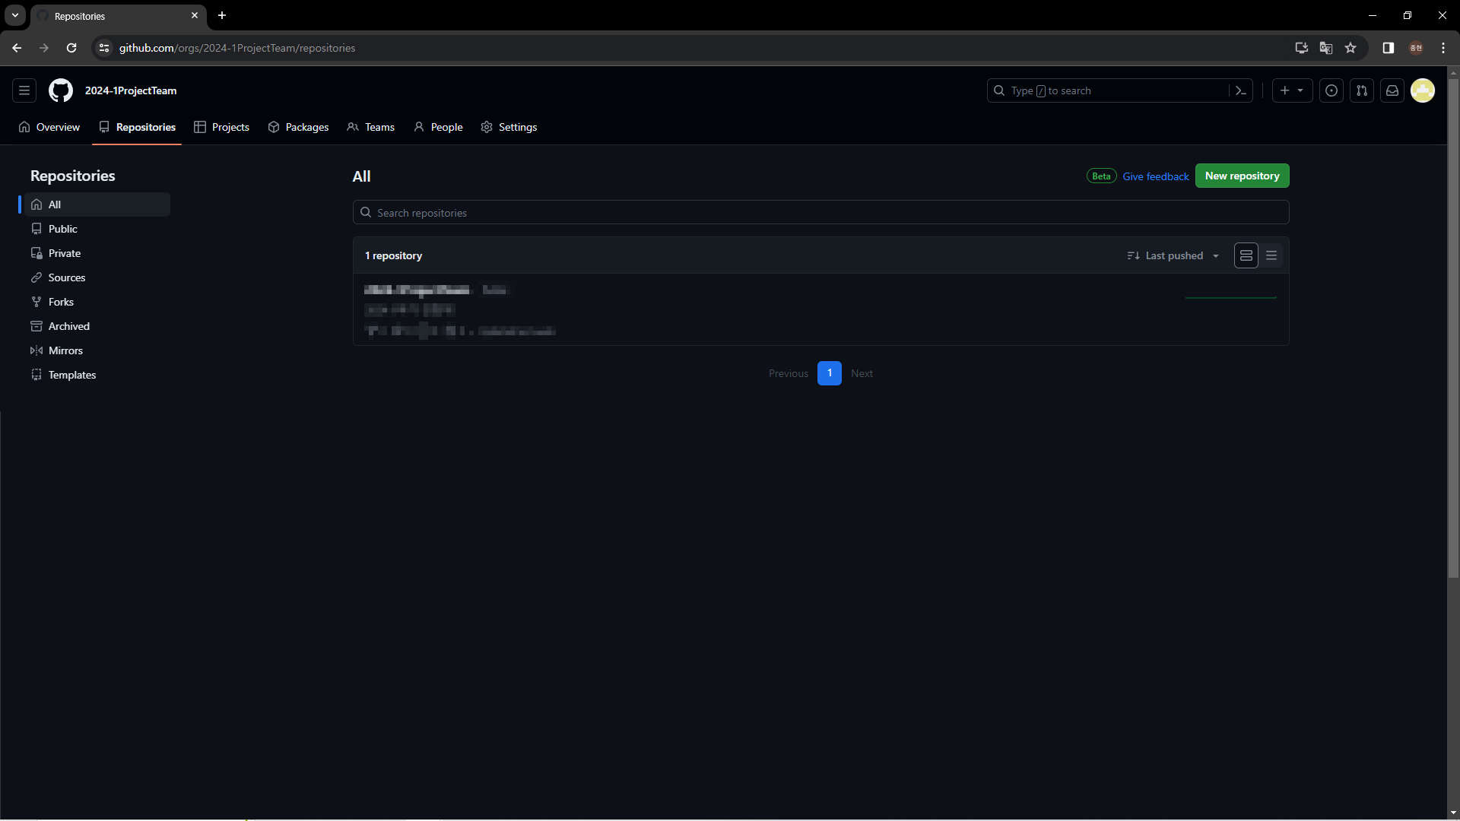The width and height of the screenshot is (1460, 821).
Task: Open the Give feedback link
Action: [1155, 176]
